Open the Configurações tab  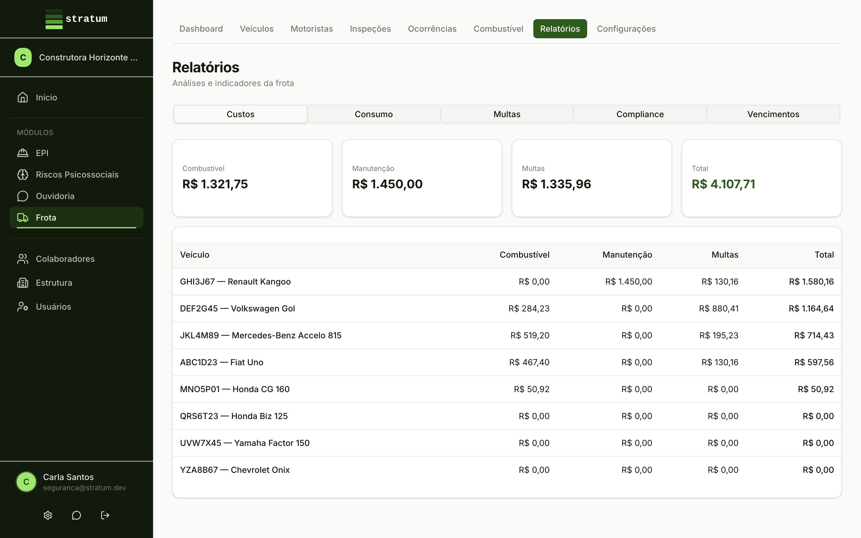click(x=626, y=28)
